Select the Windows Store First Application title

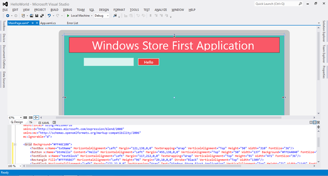(x=173, y=46)
